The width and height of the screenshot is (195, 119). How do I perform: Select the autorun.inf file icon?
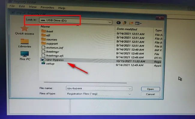pos(43,47)
